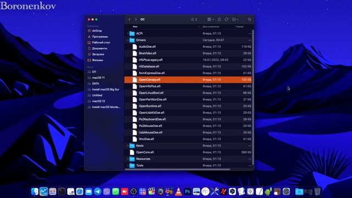This screenshot has width=352, height=198.
Task: Select the Drivers folder icon
Action: click(132, 40)
